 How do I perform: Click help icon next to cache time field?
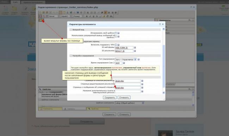click(124, 63)
